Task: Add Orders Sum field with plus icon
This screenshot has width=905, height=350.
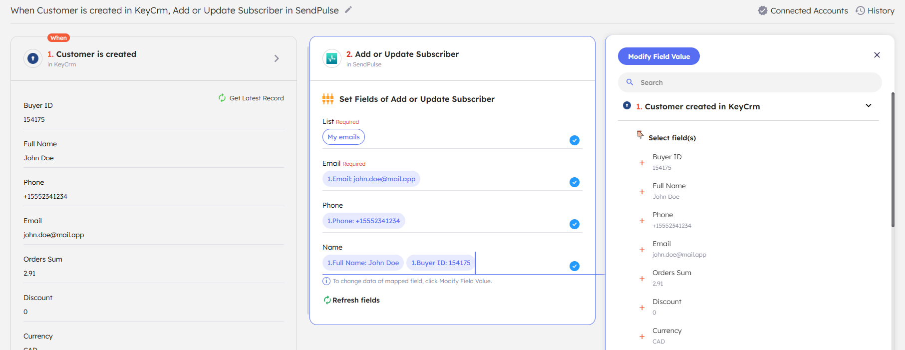Action: click(x=642, y=279)
